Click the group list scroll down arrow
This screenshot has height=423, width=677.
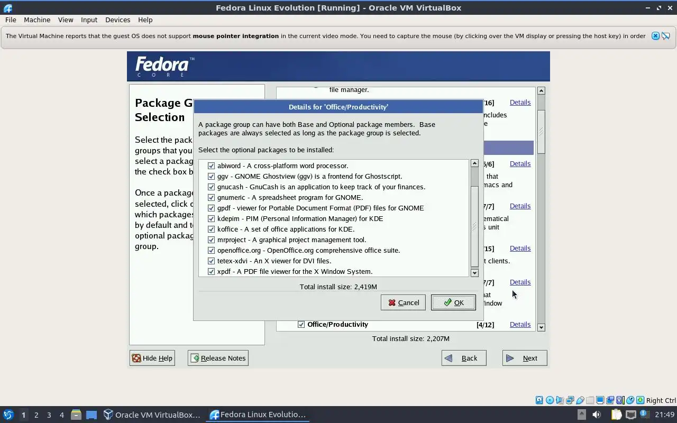click(x=541, y=327)
